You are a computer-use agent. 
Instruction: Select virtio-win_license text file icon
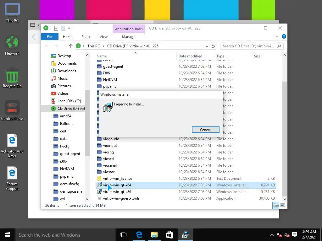[x=99, y=179]
